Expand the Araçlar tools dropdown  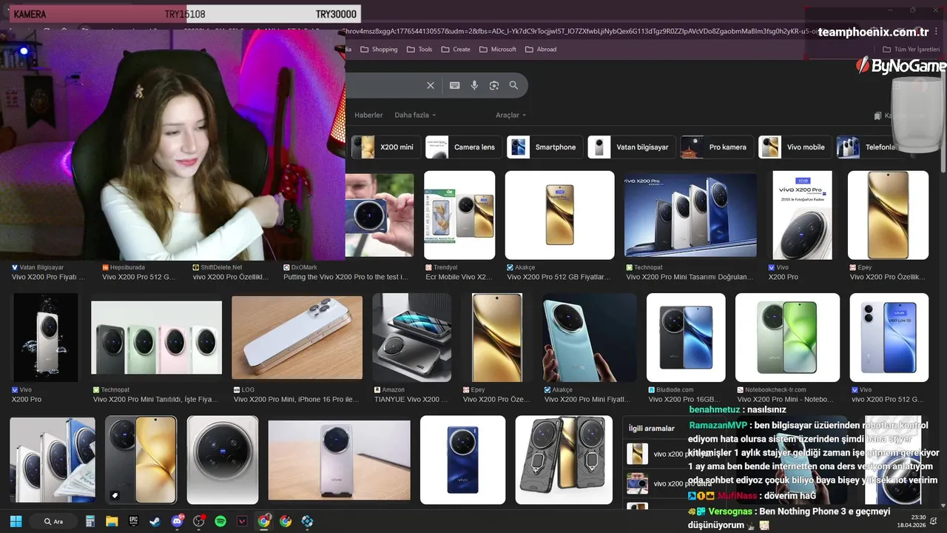coord(511,115)
